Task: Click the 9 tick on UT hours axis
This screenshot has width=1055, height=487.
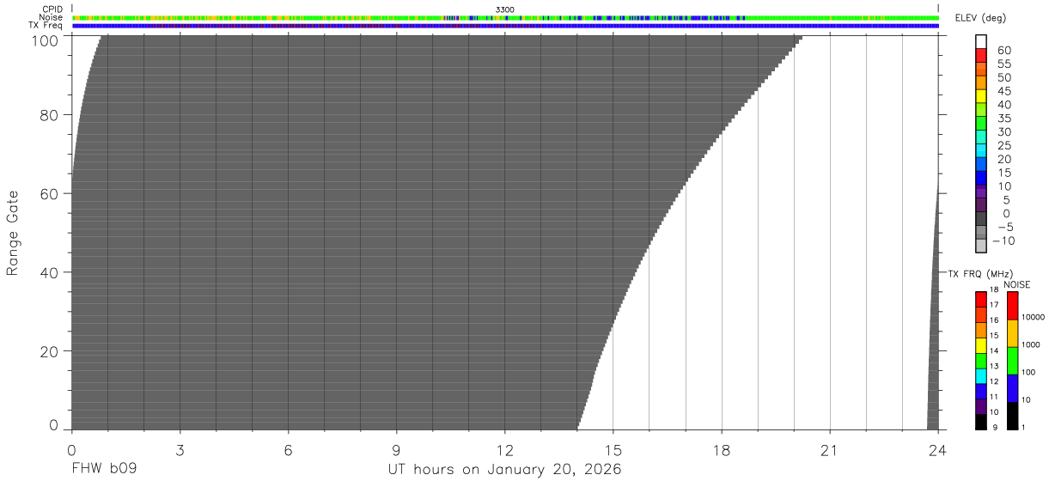Action: point(396,449)
